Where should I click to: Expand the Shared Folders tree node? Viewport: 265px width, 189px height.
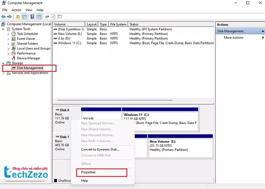pos(8,44)
